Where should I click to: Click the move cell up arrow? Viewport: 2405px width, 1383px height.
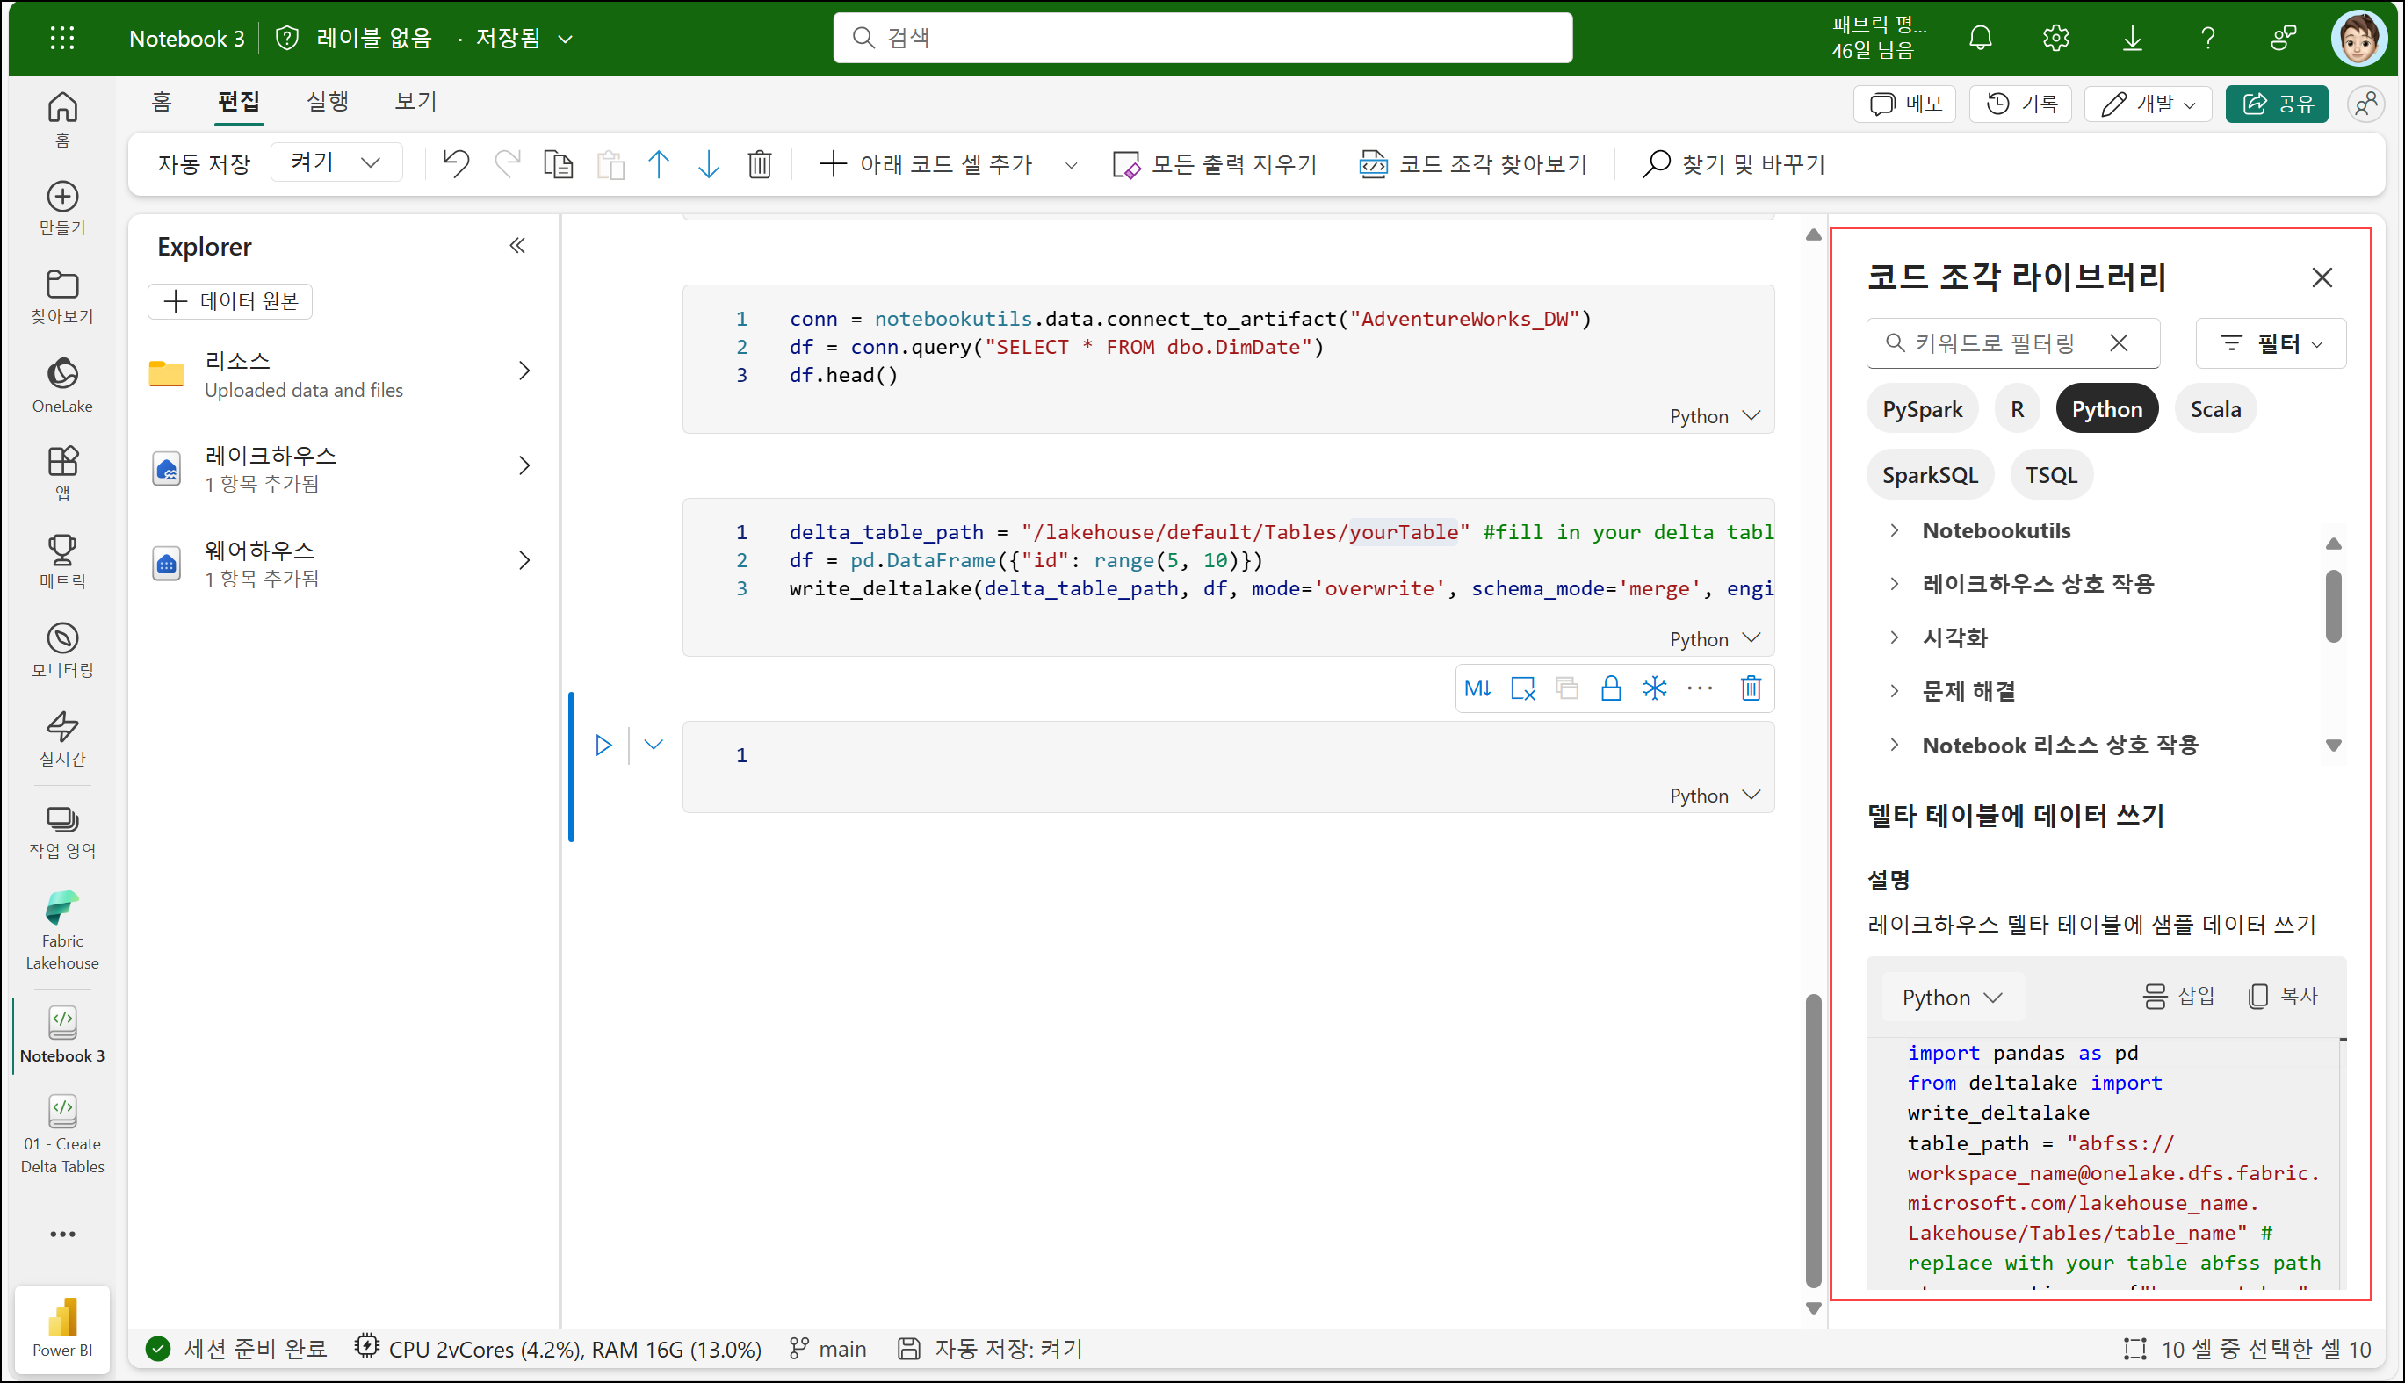pos(659,163)
